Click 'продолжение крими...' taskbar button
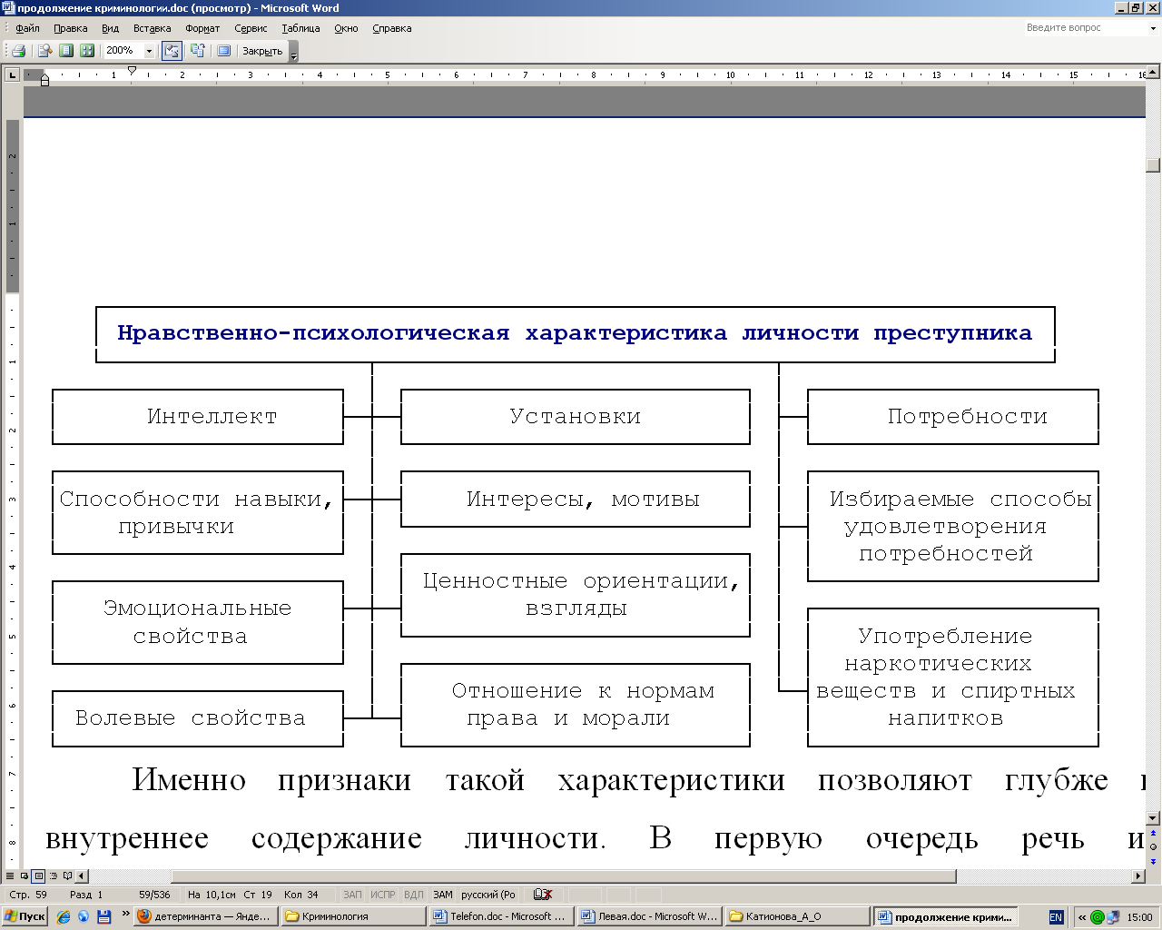 944,916
